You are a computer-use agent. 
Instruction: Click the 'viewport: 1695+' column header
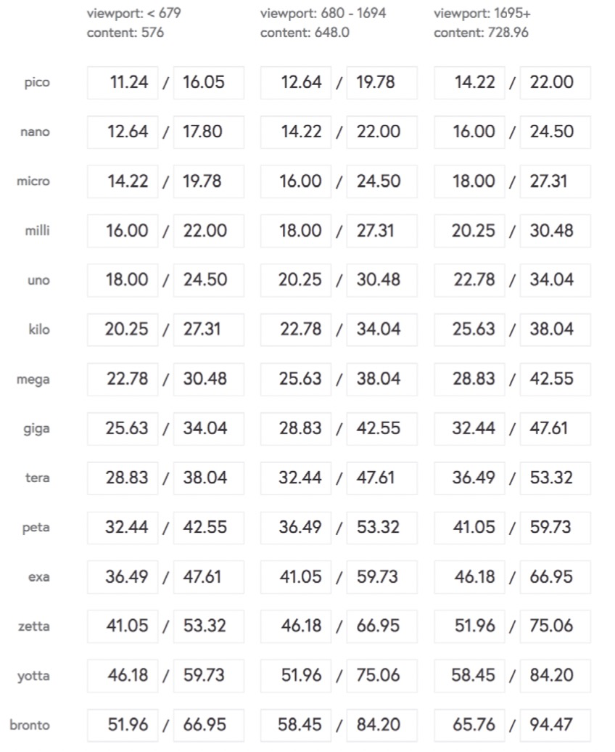coord(482,13)
